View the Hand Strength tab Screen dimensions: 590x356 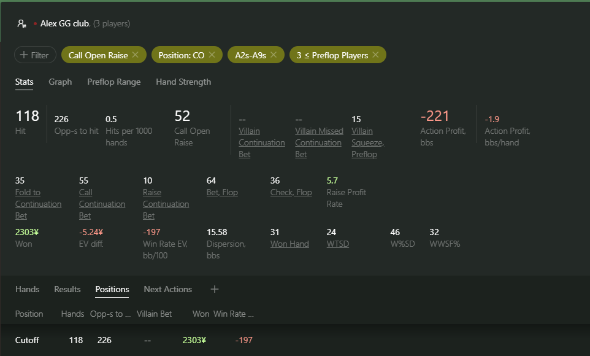pyautogui.click(x=183, y=82)
